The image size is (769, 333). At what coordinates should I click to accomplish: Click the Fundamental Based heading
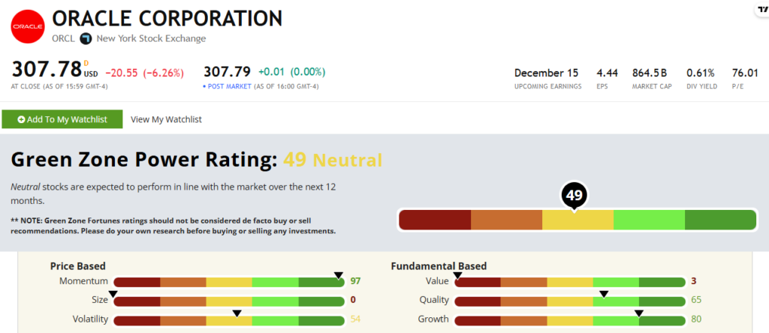[439, 266]
